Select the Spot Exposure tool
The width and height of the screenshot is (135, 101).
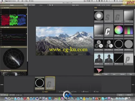[109, 16]
